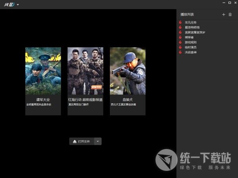Viewport: 238px width, 178px height.
Task: Click the 打开文件 open file button
Action: click(81, 141)
